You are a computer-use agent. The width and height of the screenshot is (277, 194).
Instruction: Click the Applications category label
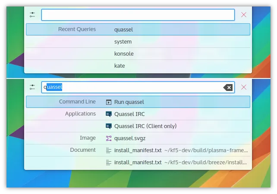80,114
